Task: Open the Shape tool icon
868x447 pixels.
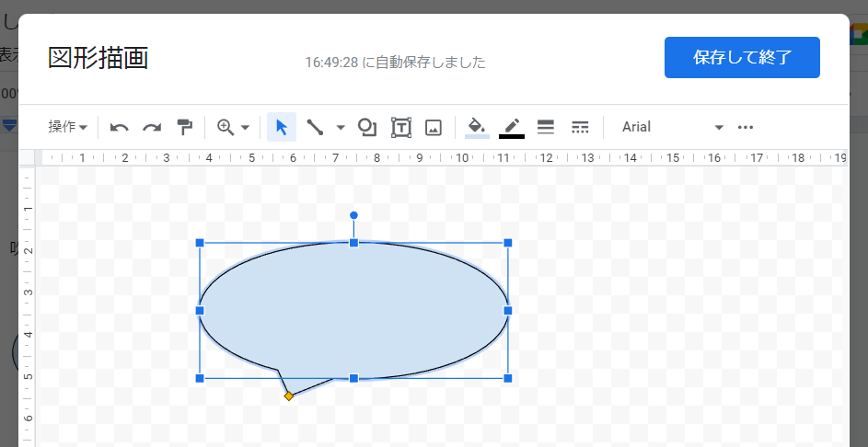Action: coord(366,127)
